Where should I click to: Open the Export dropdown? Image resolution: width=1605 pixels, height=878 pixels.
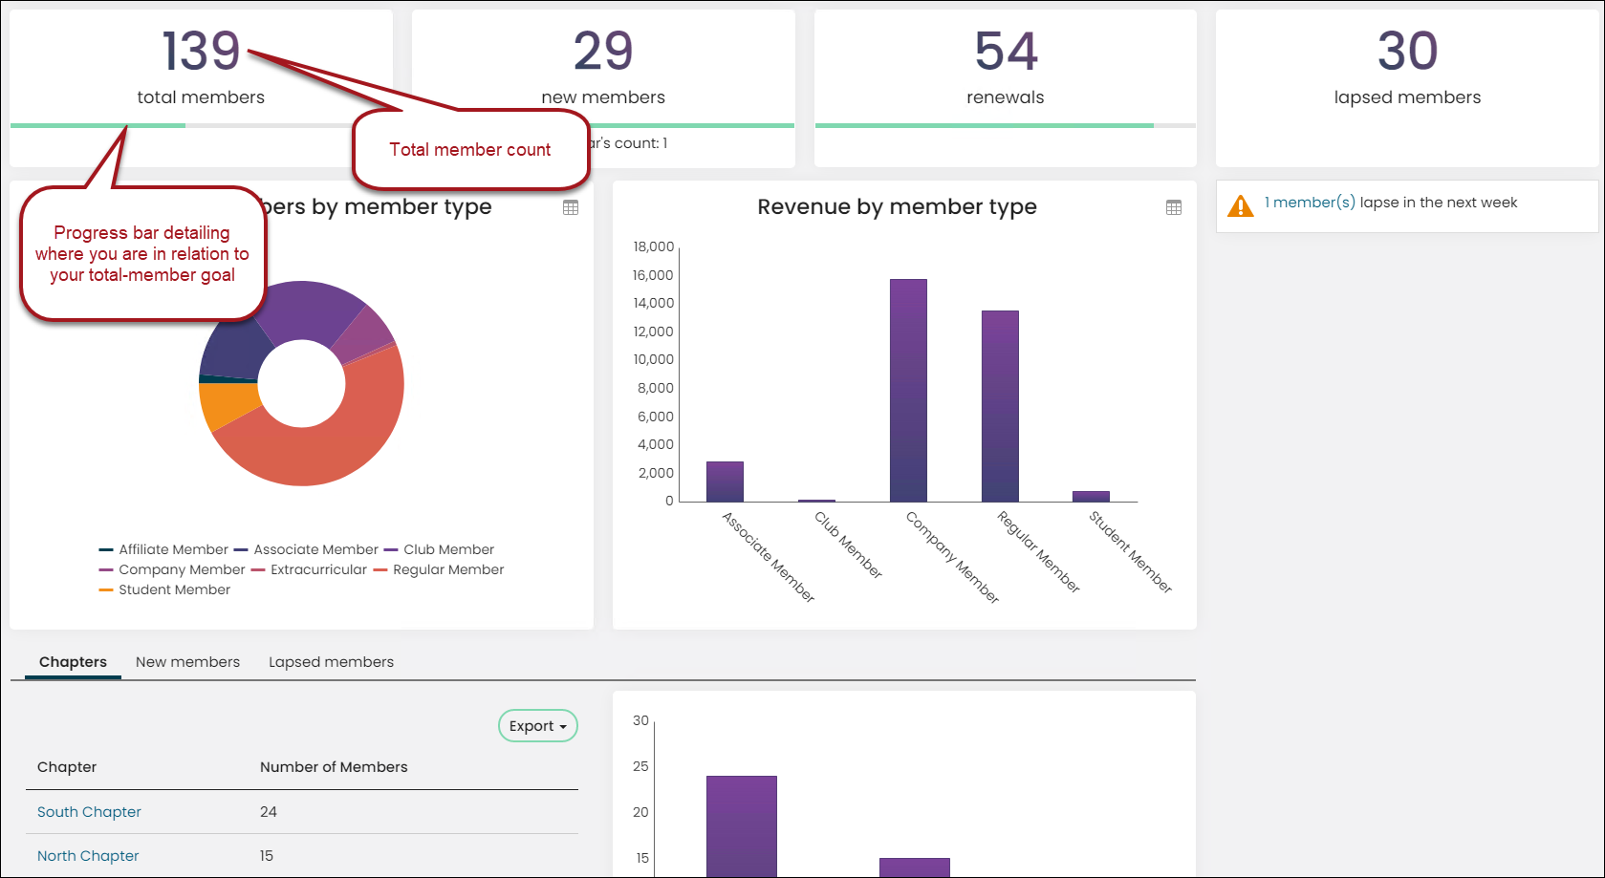(538, 726)
